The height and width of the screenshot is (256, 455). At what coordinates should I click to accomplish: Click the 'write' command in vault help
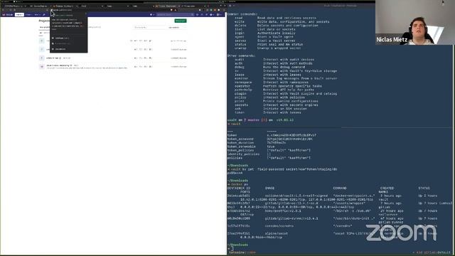[240, 22]
